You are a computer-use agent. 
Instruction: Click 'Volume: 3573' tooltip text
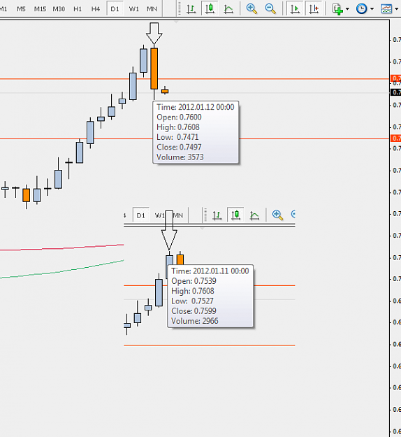[x=180, y=157]
